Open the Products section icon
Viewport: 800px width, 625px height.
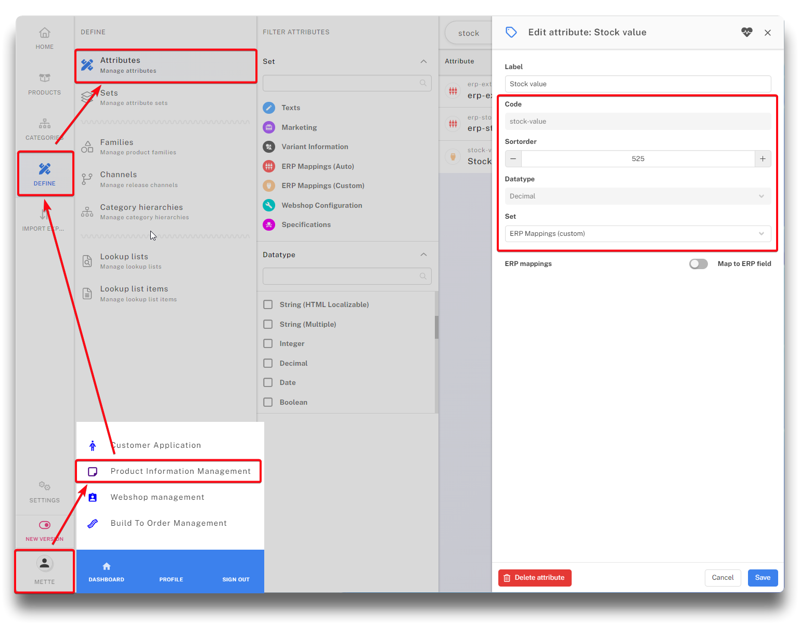pyautogui.click(x=45, y=78)
